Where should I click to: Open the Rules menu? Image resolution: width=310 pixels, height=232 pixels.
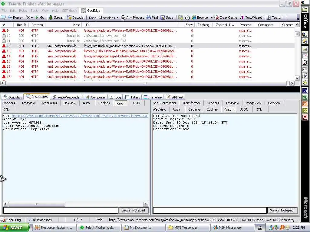23,11
